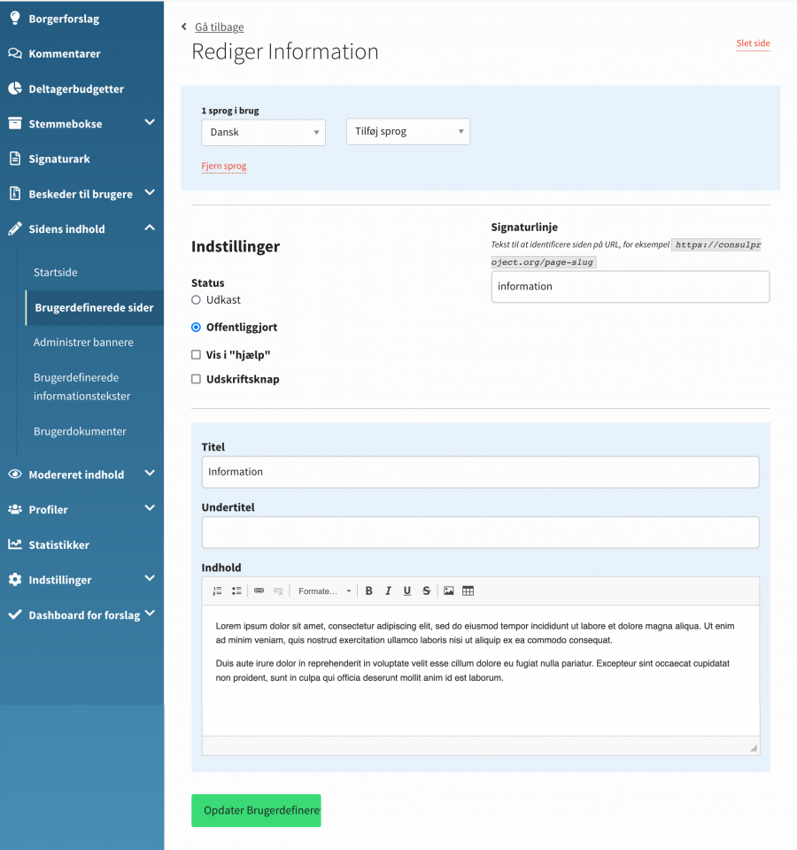Insert an image in the content editor
The image size is (797, 850).
(x=449, y=591)
